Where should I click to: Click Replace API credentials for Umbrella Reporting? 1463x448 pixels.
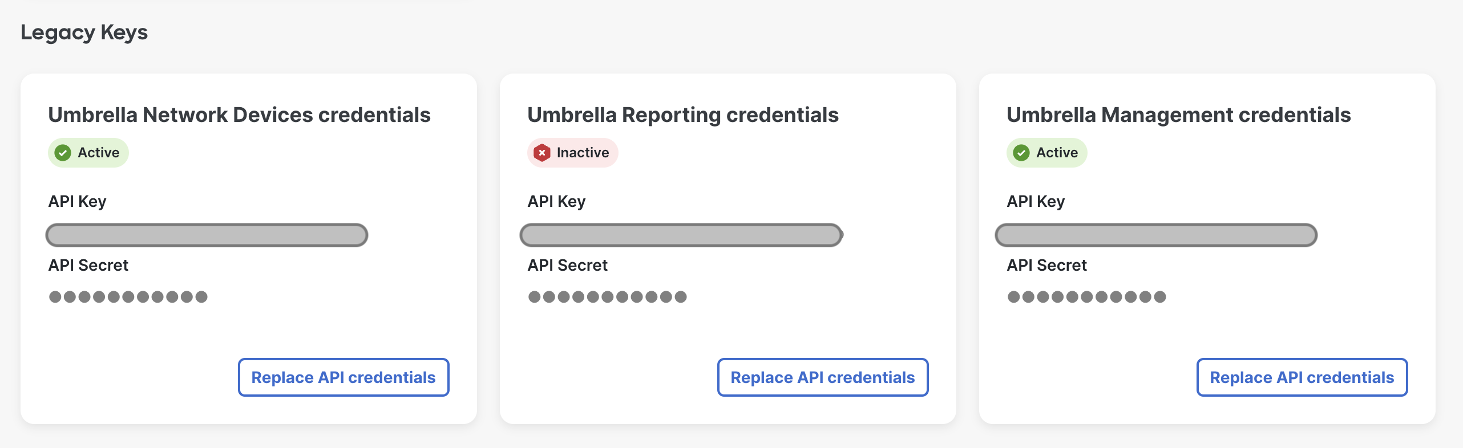[x=822, y=377]
